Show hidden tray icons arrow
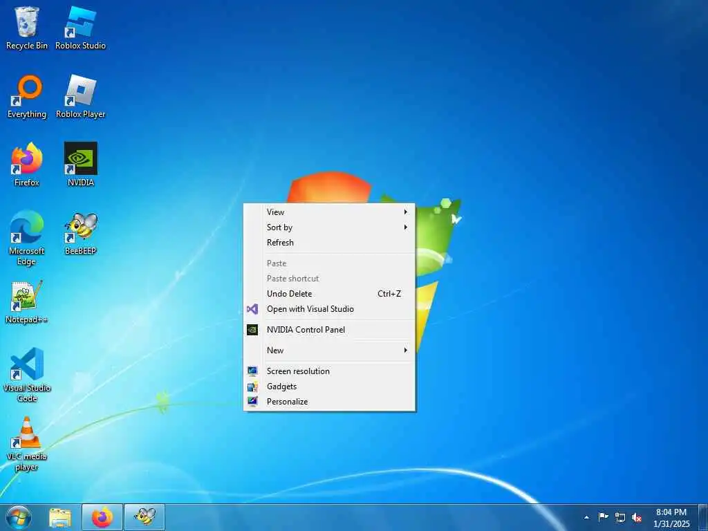Screen dimensions: 708x531 [586, 517]
